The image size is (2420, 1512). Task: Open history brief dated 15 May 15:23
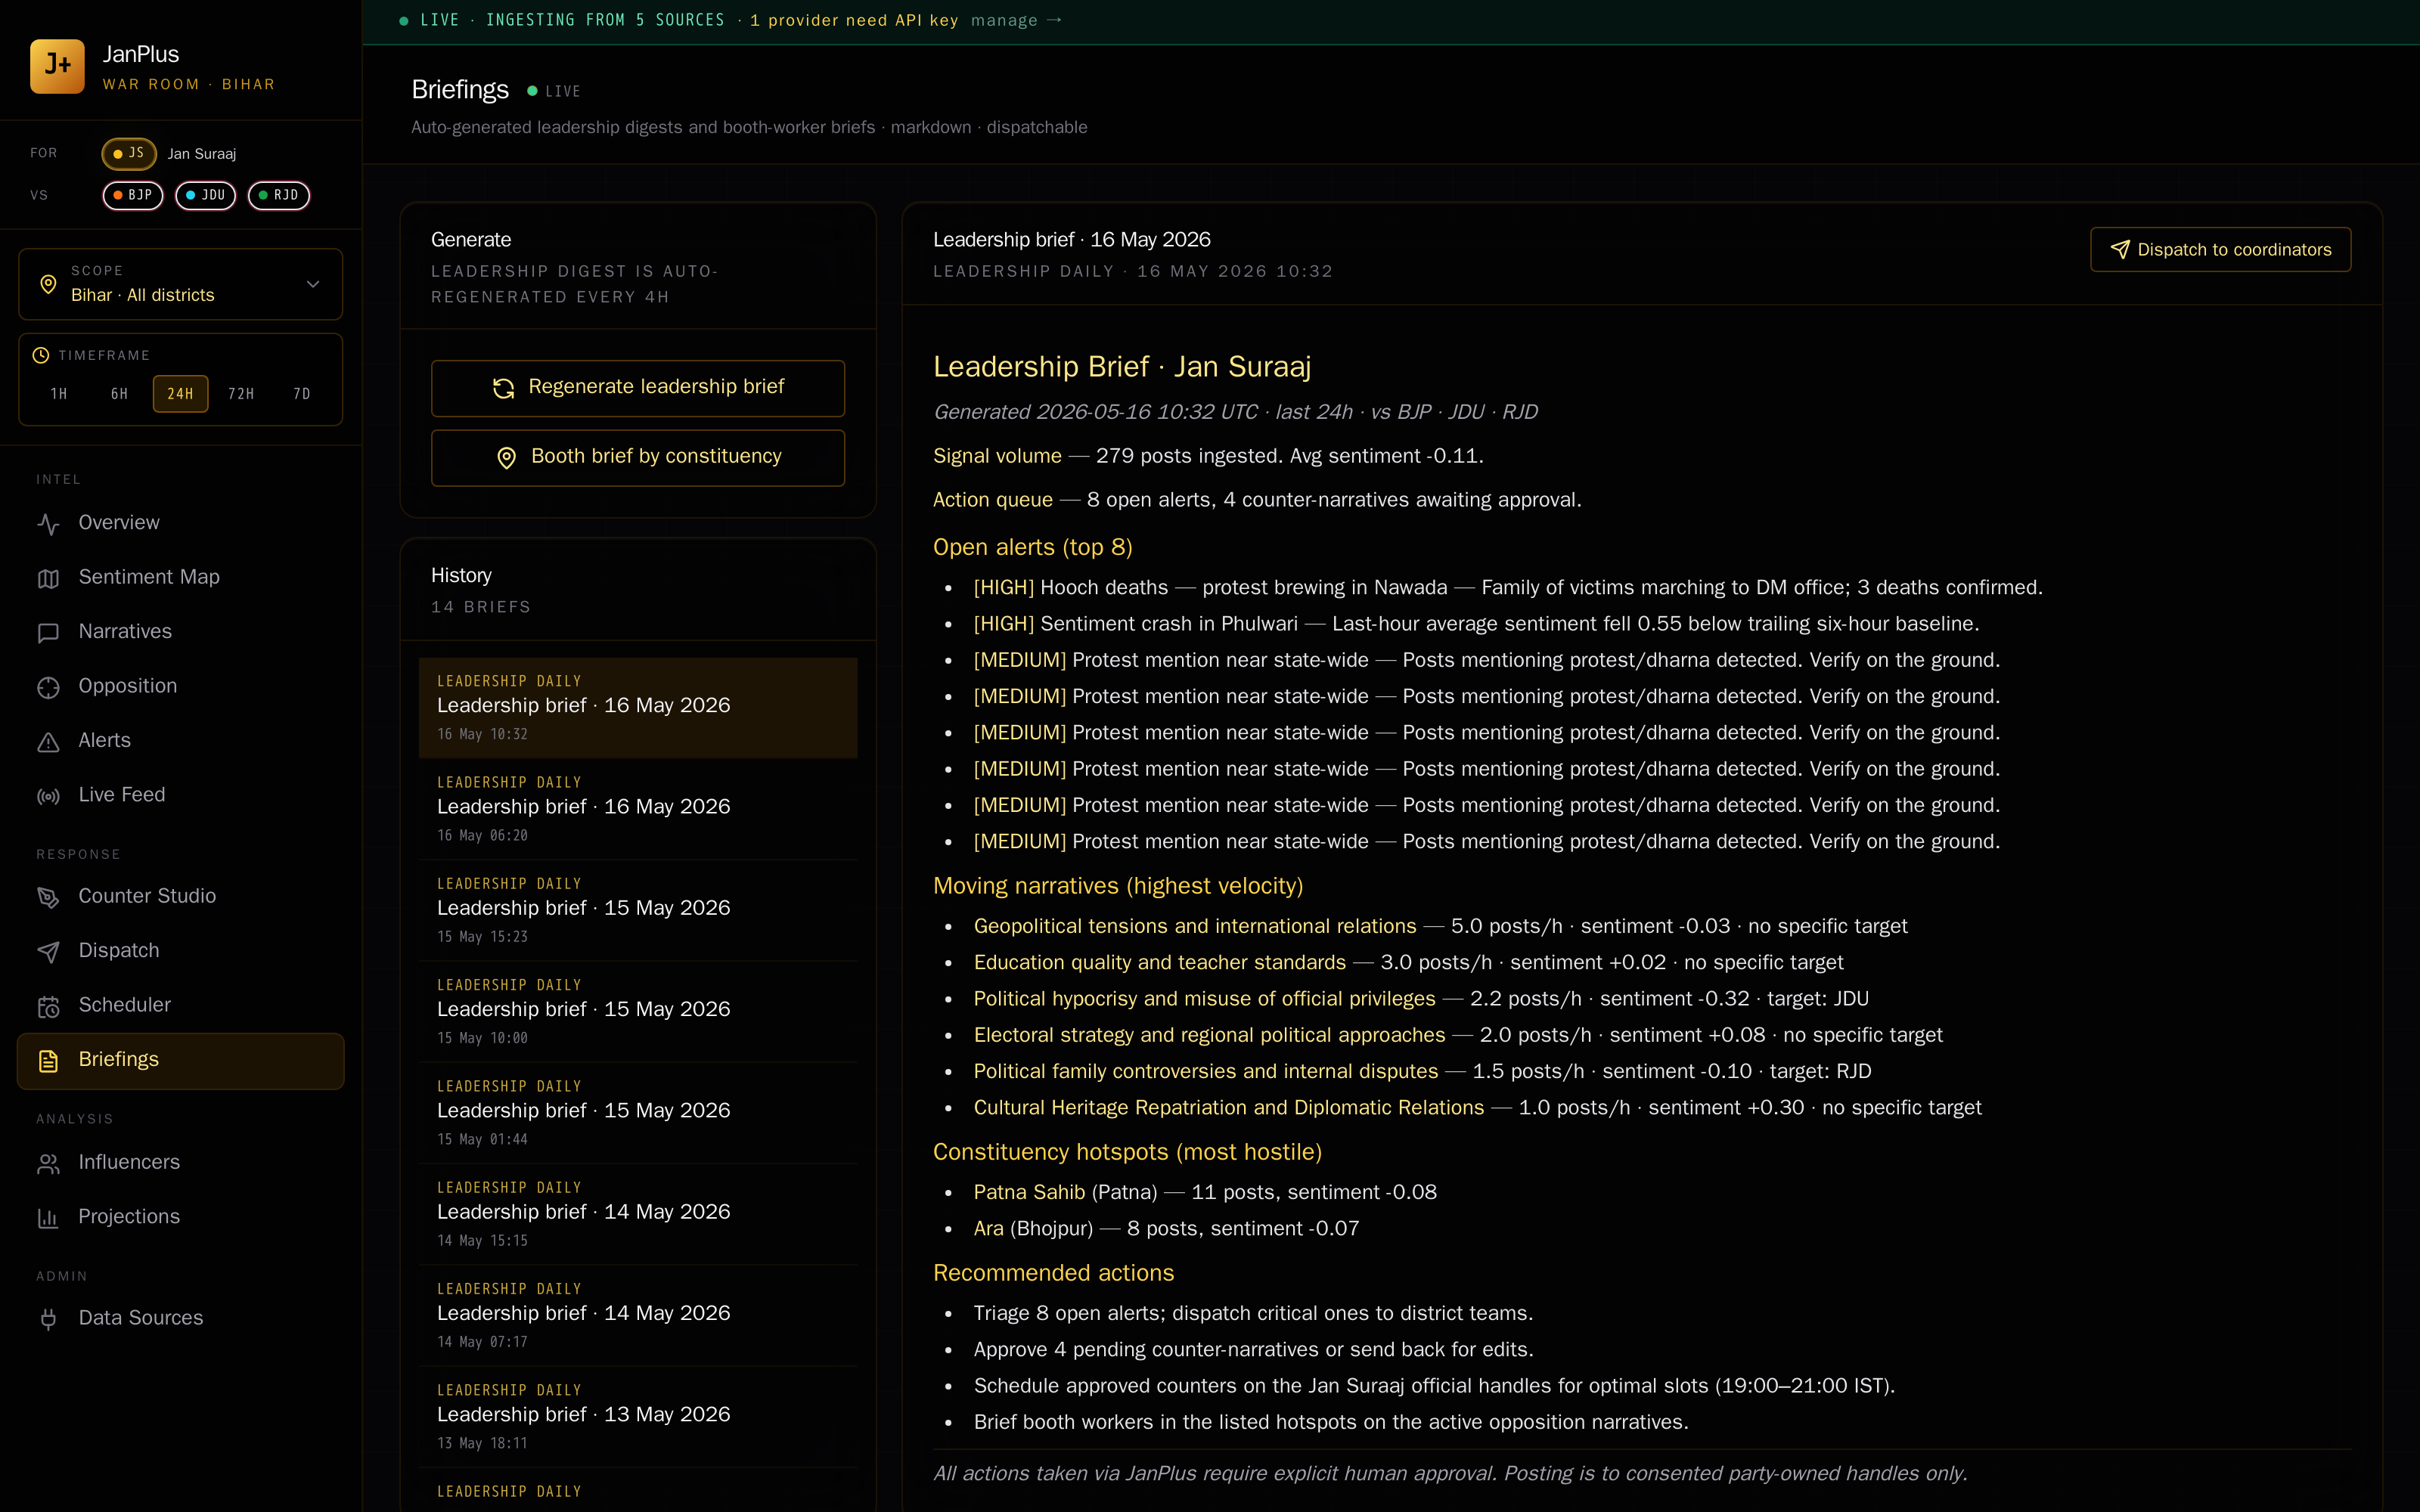[638, 910]
